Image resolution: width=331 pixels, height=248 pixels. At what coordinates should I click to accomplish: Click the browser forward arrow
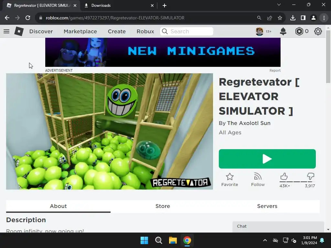point(17,18)
